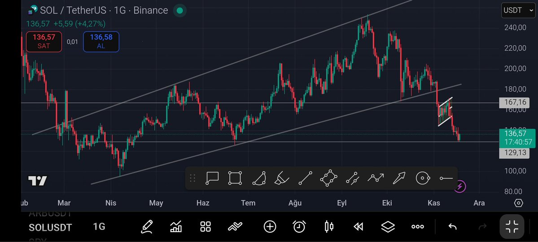Select the parallel channel line tool

(x=352, y=178)
